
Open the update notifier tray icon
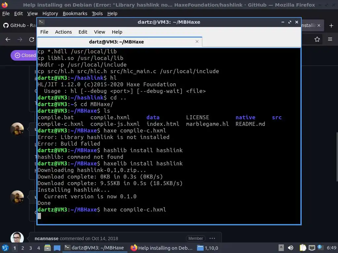(x=320, y=247)
